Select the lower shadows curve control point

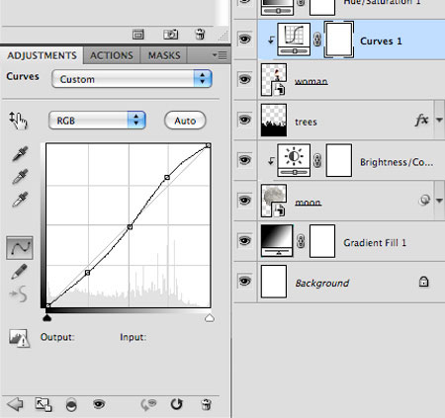(87, 273)
